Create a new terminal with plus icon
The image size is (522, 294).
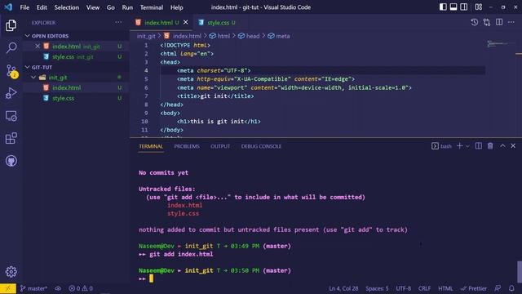(459, 146)
